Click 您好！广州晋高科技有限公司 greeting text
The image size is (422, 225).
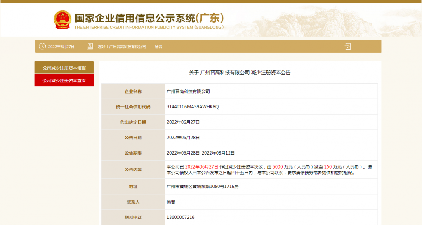point(122,47)
